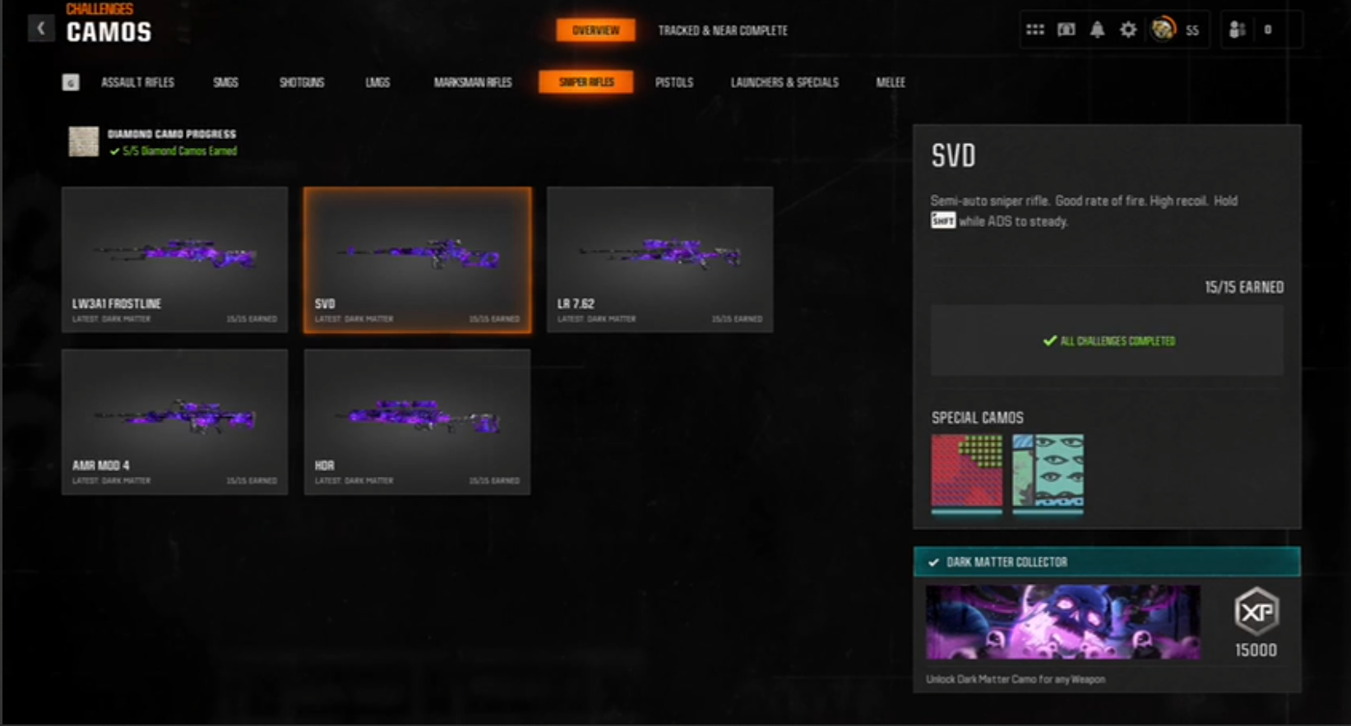Click the All Challenges Completed box

click(1107, 340)
